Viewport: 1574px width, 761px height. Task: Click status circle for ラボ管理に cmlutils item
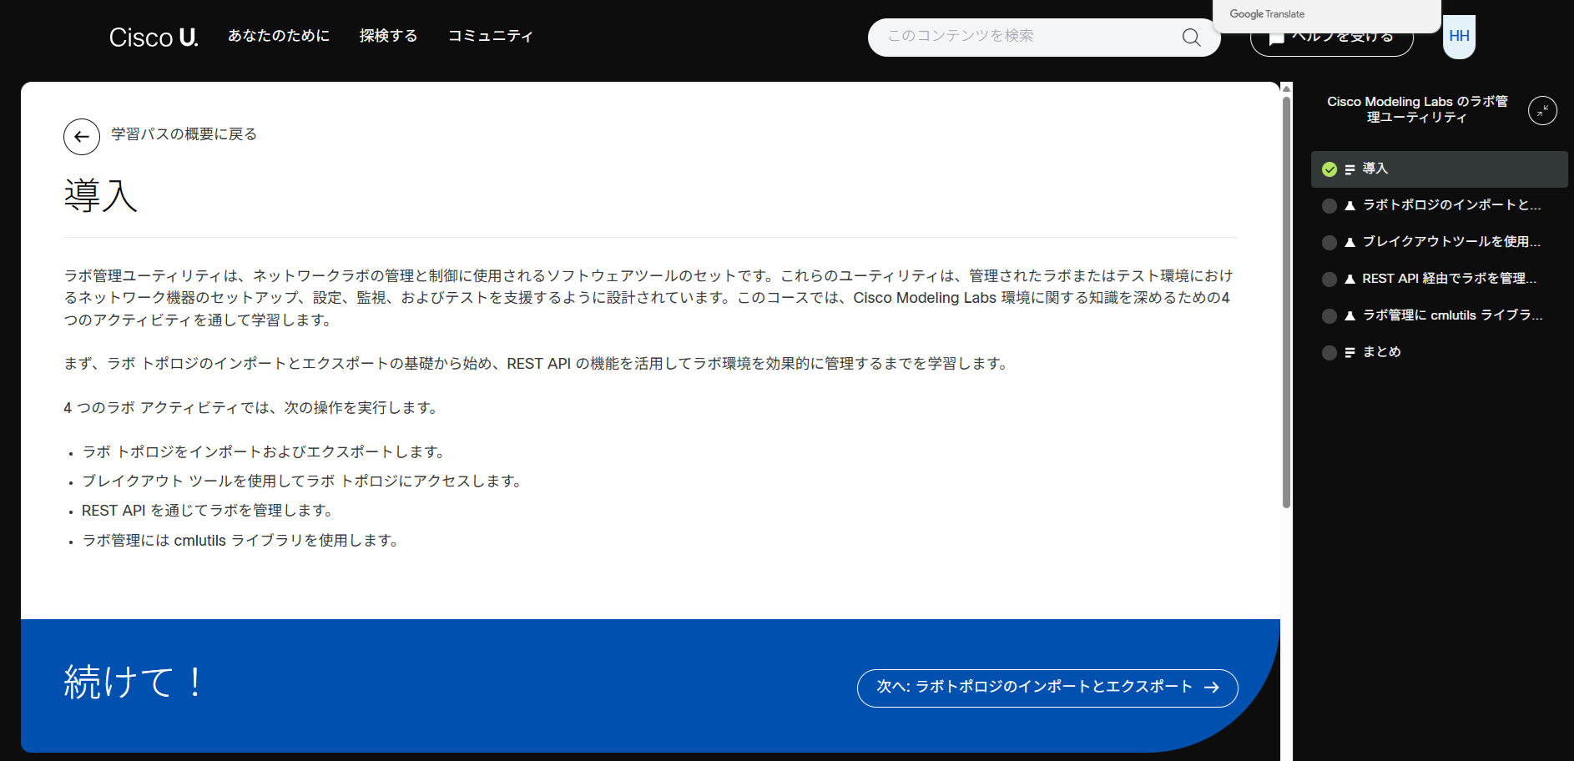click(x=1329, y=316)
